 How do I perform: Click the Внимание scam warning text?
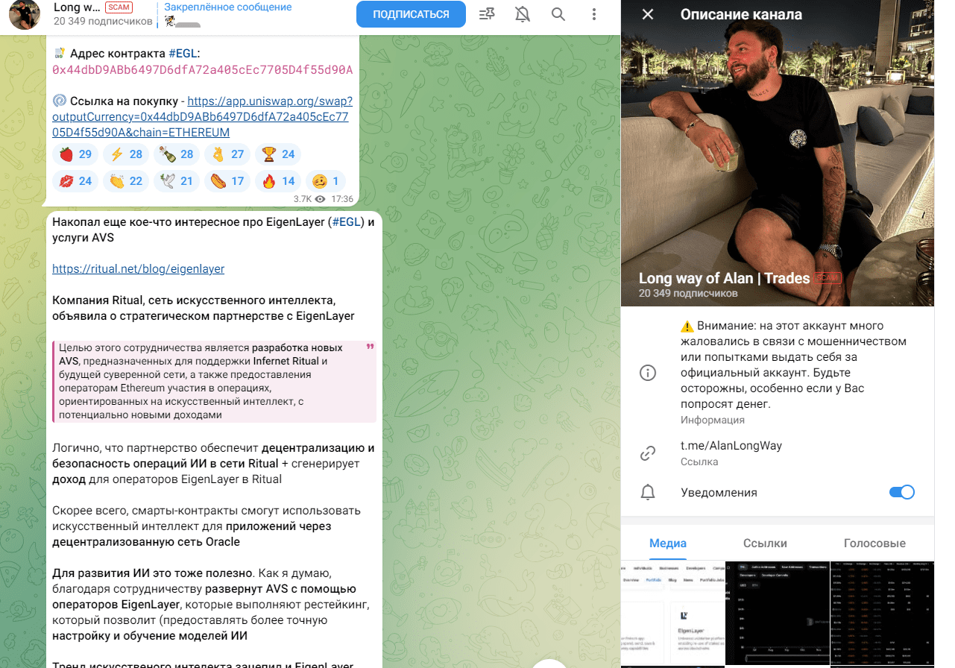(x=793, y=365)
